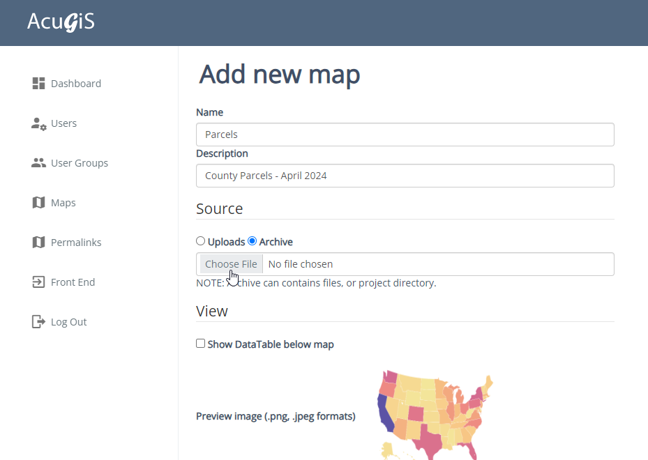Click the Users gear-person icon
This screenshot has width=648, height=460.
point(38,123)
